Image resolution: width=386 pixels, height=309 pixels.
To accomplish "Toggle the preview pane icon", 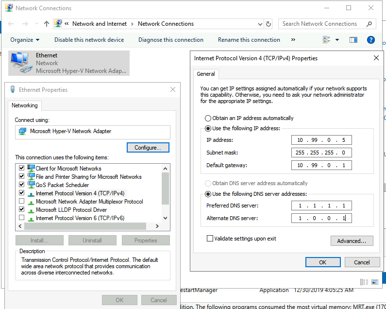I will (353, 40).
